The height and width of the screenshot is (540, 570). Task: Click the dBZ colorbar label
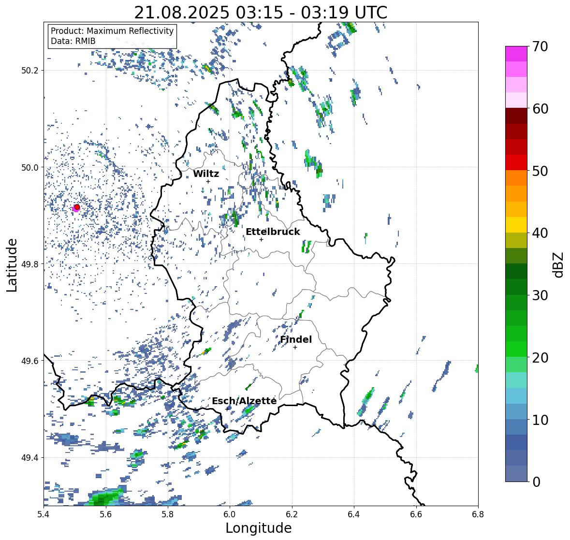point(559,265)
